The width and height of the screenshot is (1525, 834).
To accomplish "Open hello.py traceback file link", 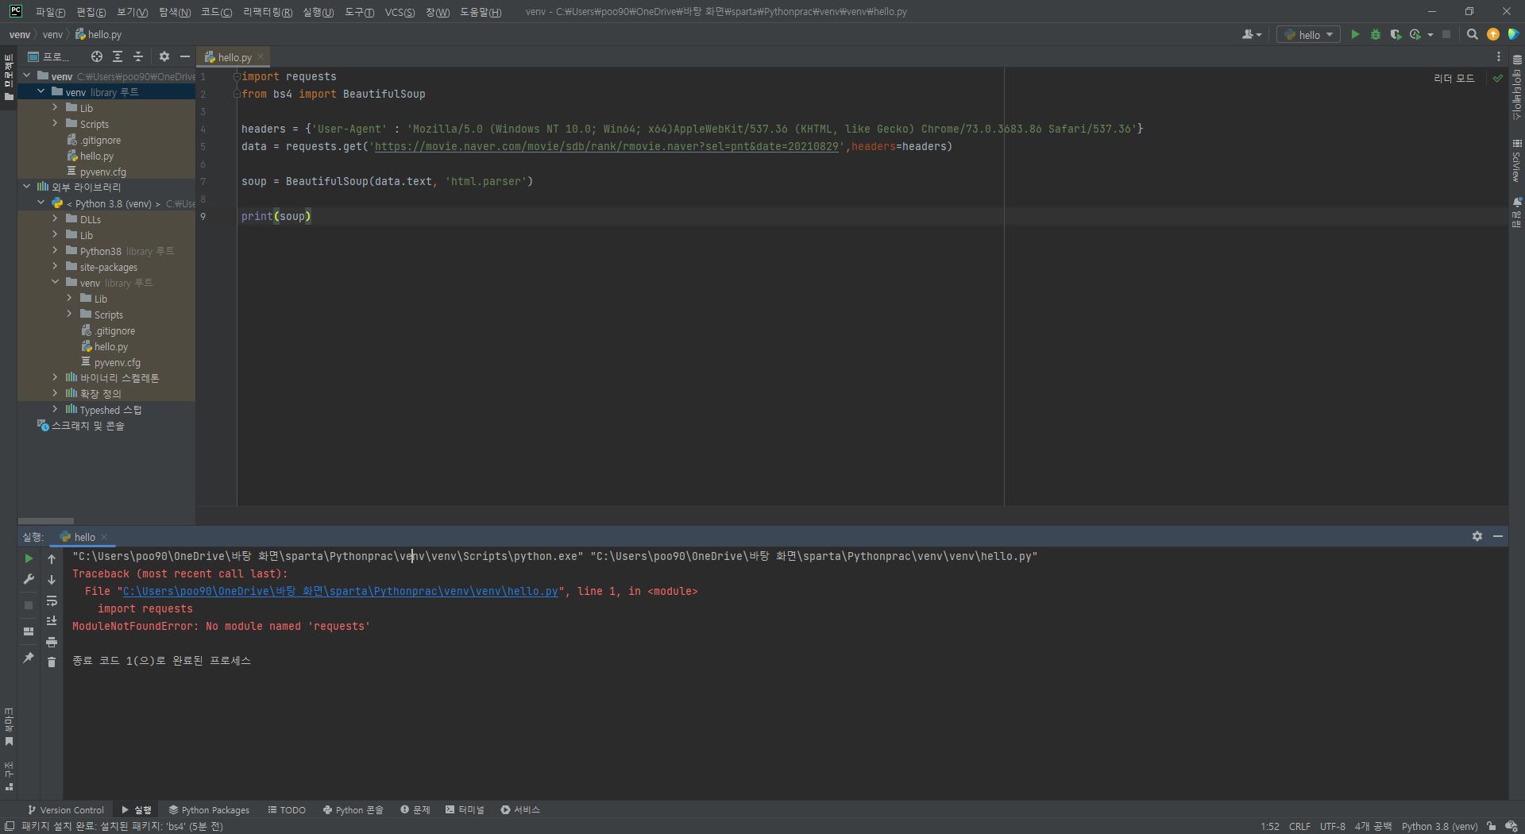I will [341, 591].
